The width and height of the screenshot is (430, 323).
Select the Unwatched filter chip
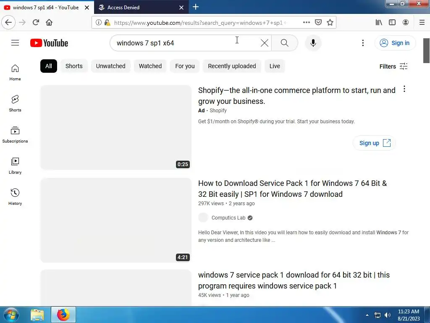click(x=110, y=66)
